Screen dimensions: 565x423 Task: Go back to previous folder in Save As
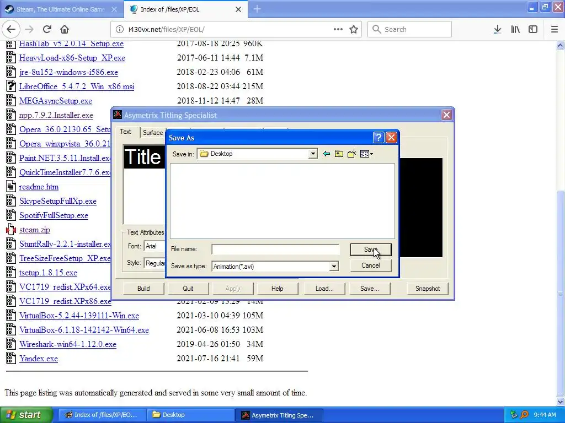click(x=327, y=154)
